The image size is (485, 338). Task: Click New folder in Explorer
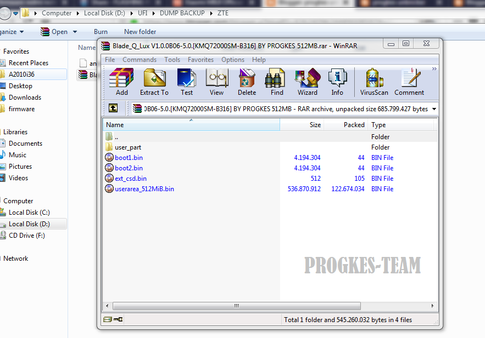140,31
